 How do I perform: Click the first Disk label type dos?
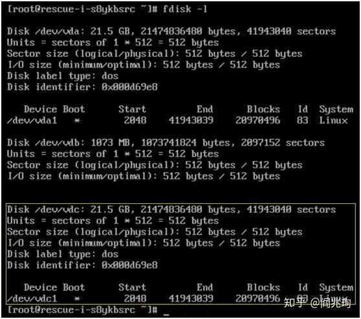(x=110, y=76)
